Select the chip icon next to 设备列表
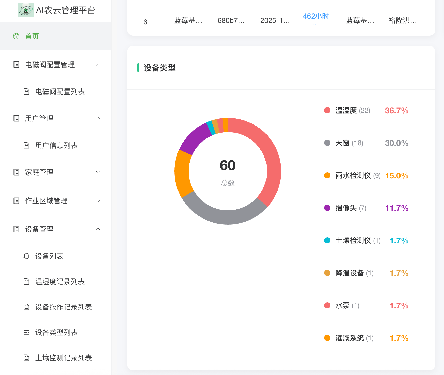This screenshot has height=375, width=444. coord(26,256)
